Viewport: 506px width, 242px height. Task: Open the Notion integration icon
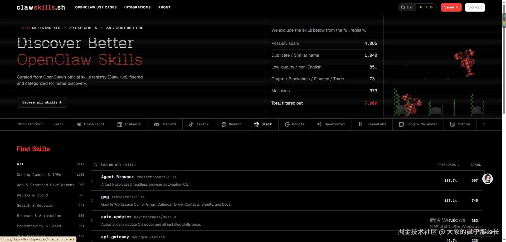(x=452, y=124)
